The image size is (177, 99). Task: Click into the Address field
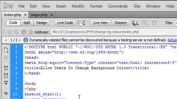(114, 32)
